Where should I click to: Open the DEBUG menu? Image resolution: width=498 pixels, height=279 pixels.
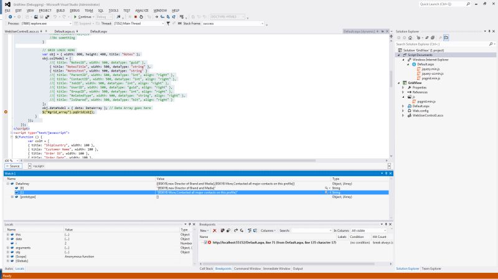click(x=75, y=11)
